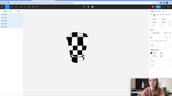Screen dimensions: 172x96
Task: Click the browser address bar
Action: point(82,3)
